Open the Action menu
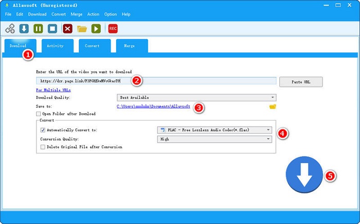This screenshot has height=224, width=360. [93, 14]
